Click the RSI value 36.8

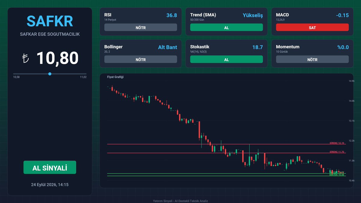pos(171,15)
